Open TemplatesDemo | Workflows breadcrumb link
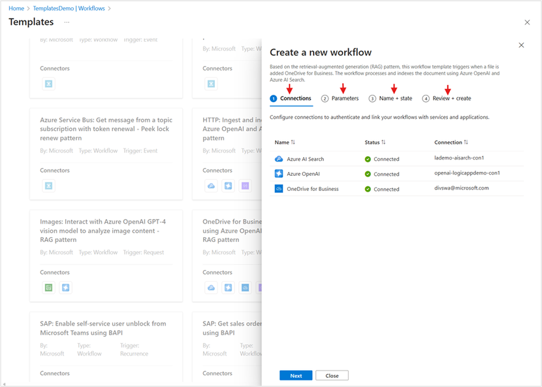 [69, 8]
